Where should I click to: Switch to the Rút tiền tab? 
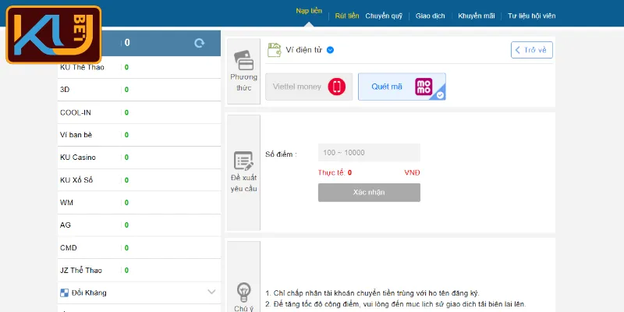[346, 16]
